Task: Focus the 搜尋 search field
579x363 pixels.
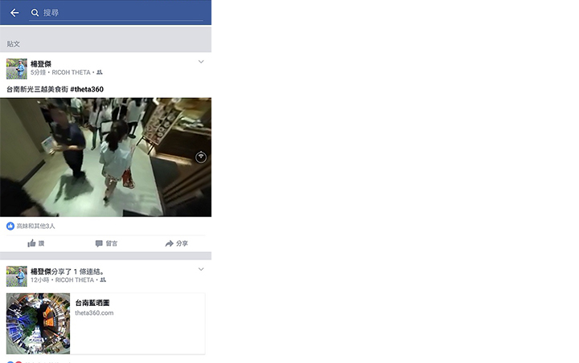Action: point(116,13)
